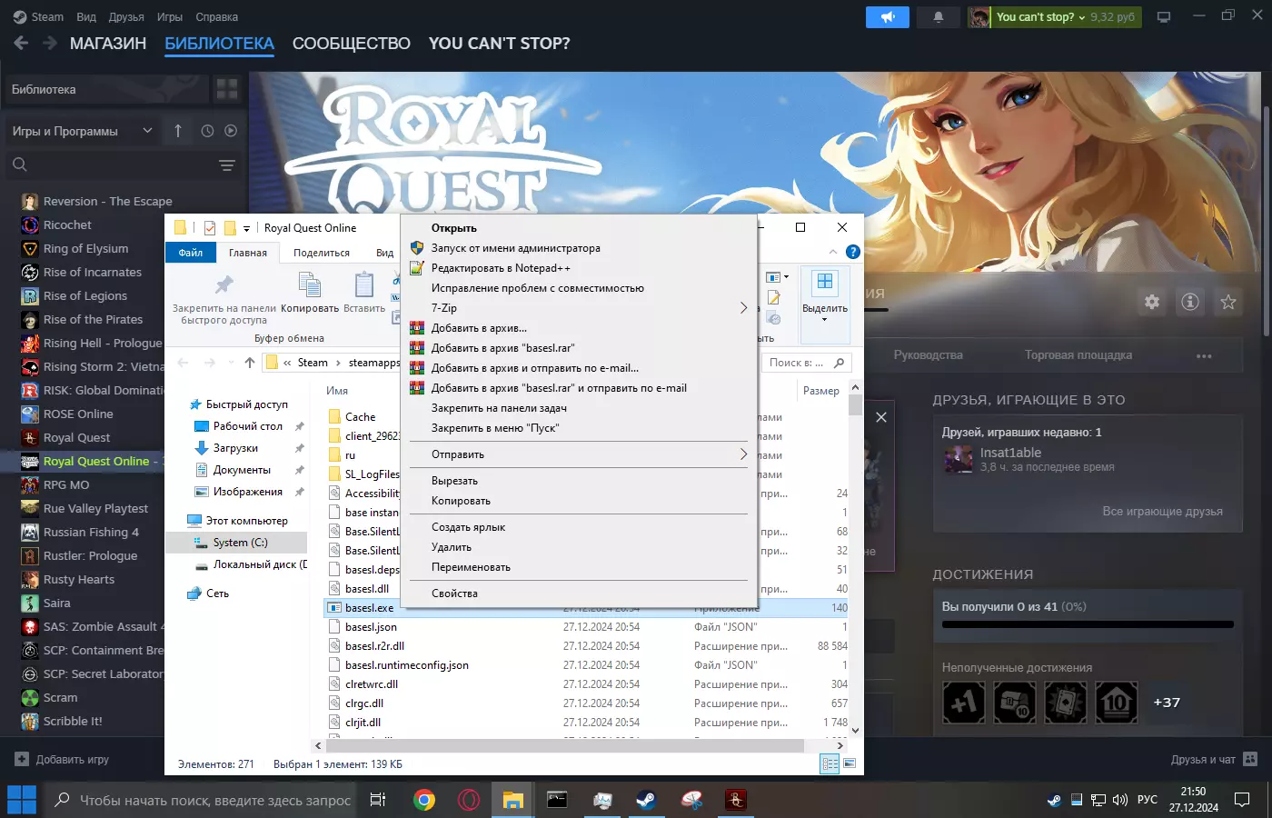Click the properties checkmark icon in Explorer title bar
The image size is (1272, 818).
(210, 228)
